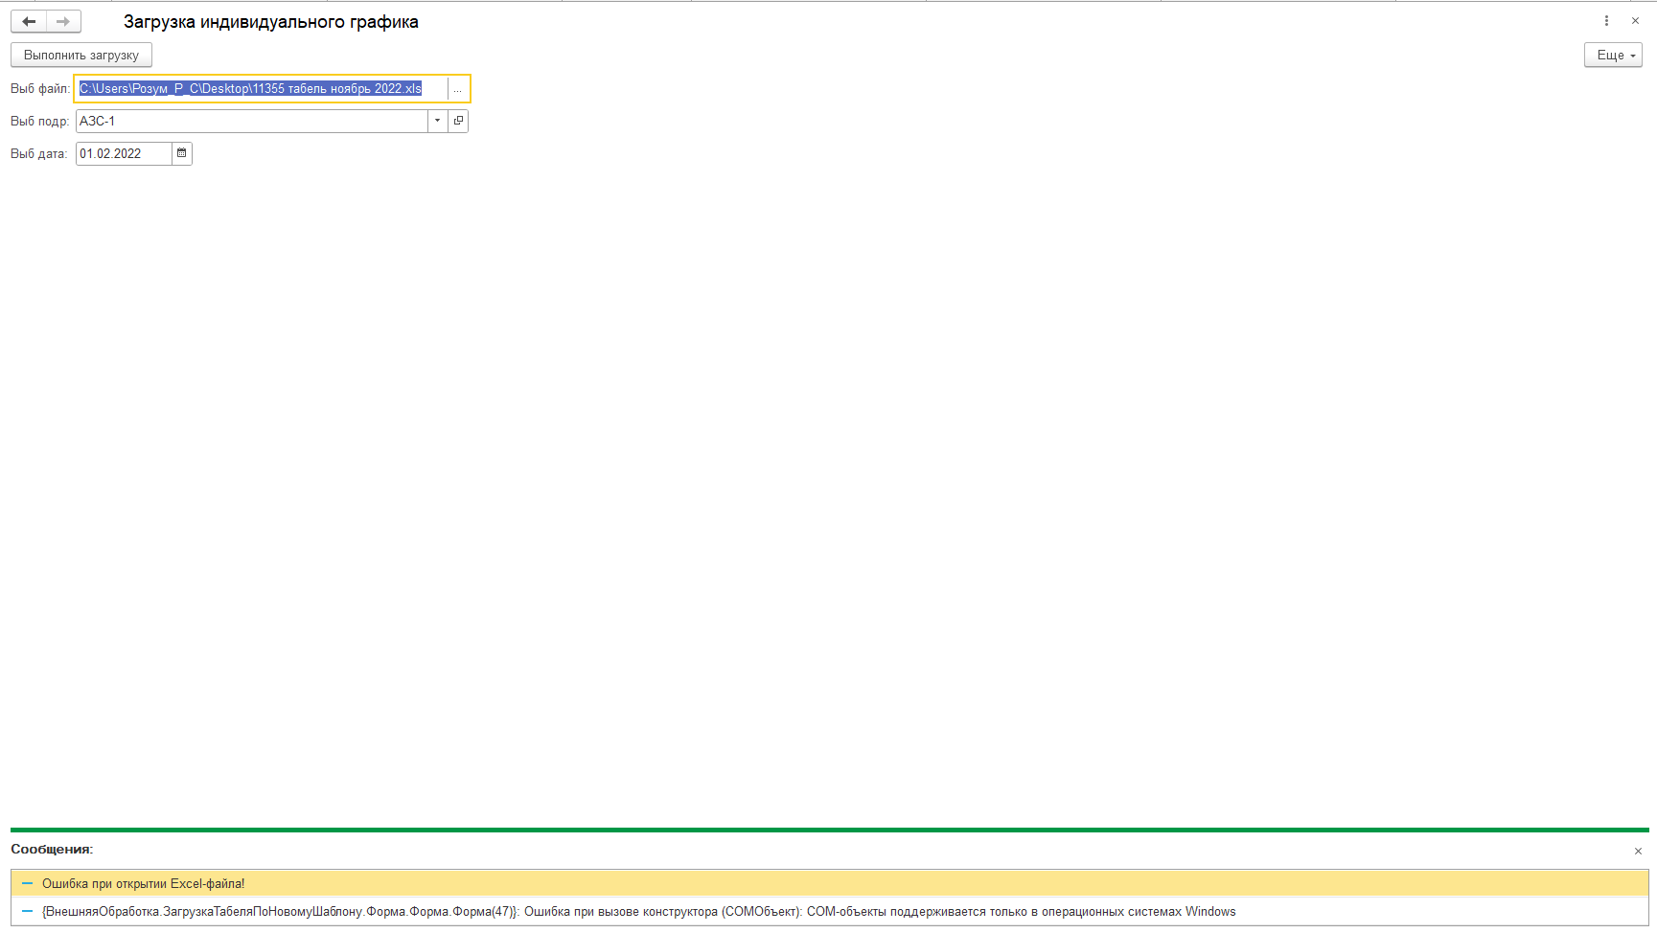Select message Ошибка при открытии Excel-файла!

tap(829, 883)
